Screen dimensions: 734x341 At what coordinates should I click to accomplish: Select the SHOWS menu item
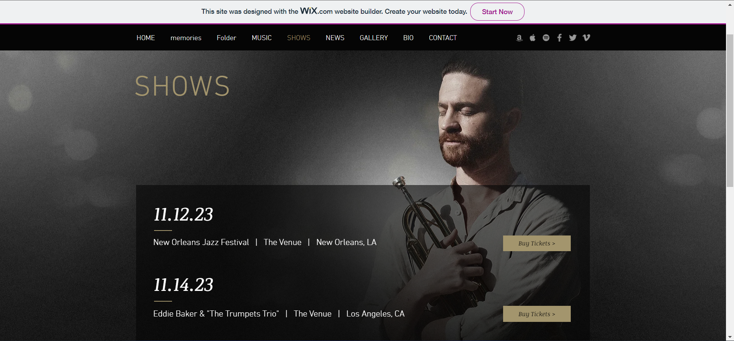[x=299, y=38]
